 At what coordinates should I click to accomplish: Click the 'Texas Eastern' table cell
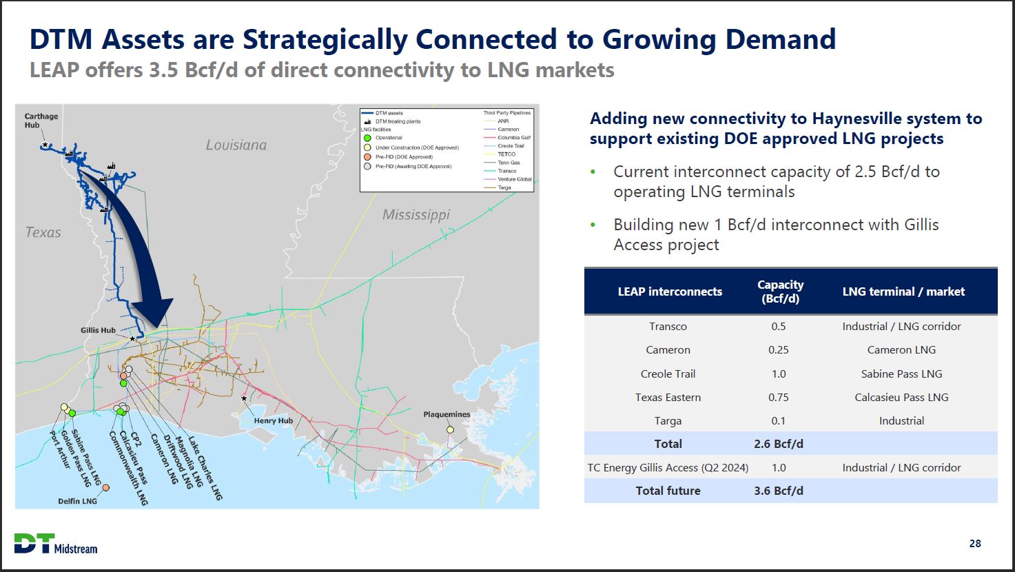[x=668, y=397]
